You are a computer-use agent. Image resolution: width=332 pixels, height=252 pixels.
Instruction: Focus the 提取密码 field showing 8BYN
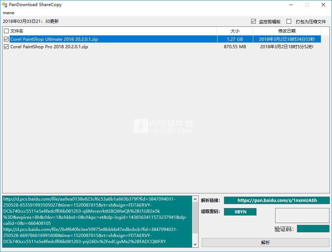pos(240,212)
